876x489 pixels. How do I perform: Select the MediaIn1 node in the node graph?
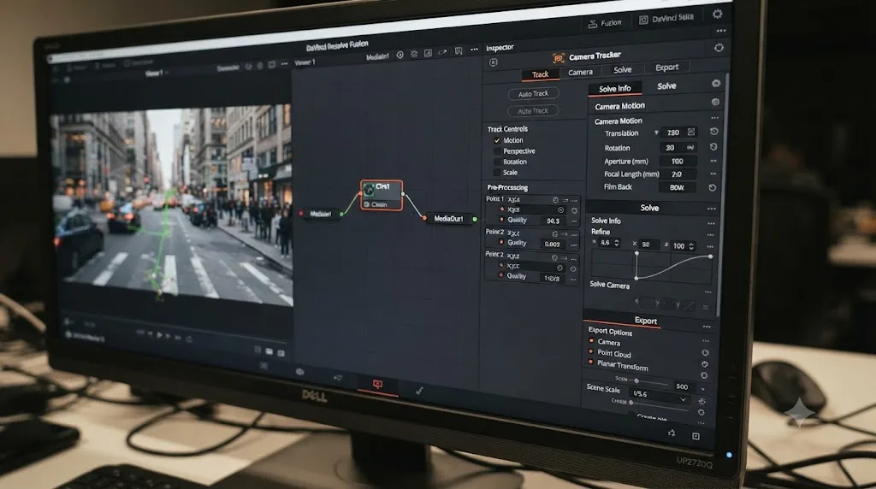pos(321,214)
